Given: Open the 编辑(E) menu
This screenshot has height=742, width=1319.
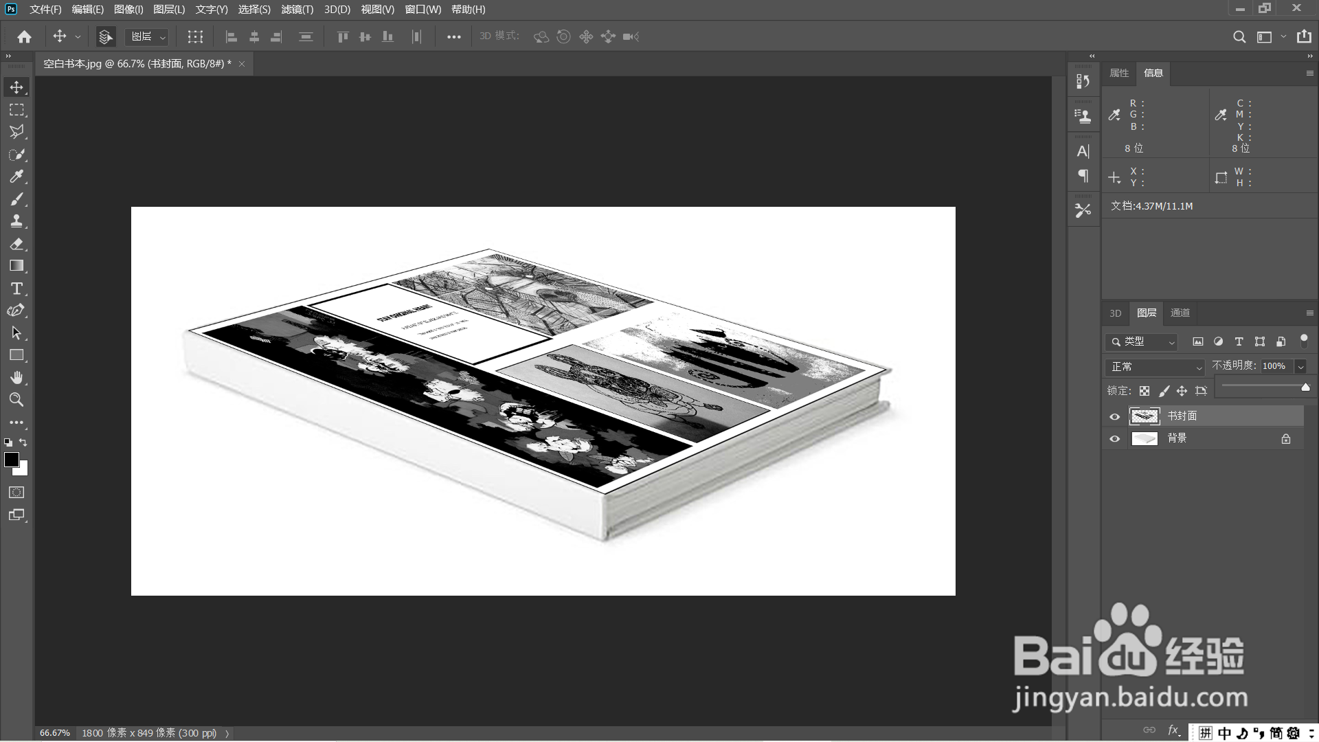Looking at the screenshot, I should 88,10.
